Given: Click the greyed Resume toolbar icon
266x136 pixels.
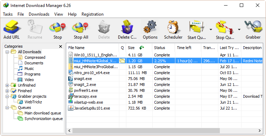Looking at the screenshot, I should click(x=35, y=27).
